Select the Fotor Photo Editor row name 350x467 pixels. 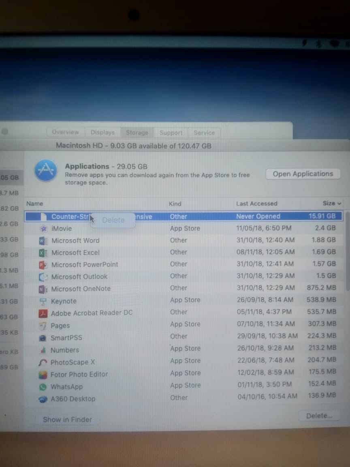pyautogui.click(x=79, y=375)
